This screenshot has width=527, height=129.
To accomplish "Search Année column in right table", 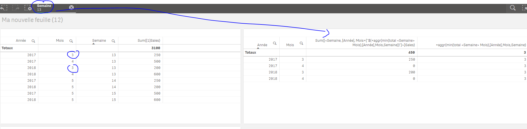I will click(x=275, y=43).
